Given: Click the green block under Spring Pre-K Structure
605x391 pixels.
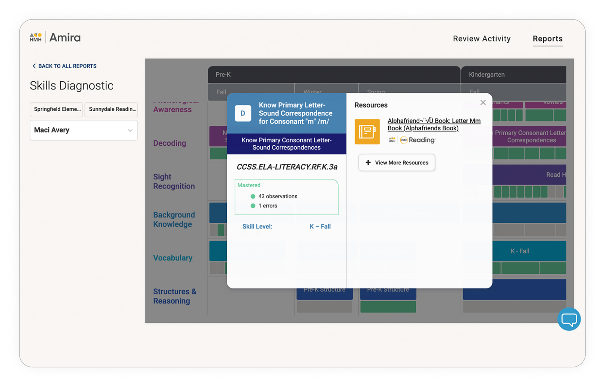Looking at the screenshot, I should pos(388,306).
